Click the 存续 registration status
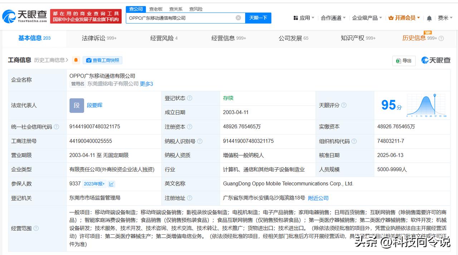Viewport: 458px width, 255px height. pos(228,98)
